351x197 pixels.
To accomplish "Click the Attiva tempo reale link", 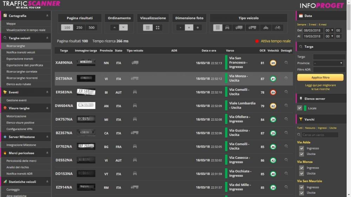I will point(276,41).
